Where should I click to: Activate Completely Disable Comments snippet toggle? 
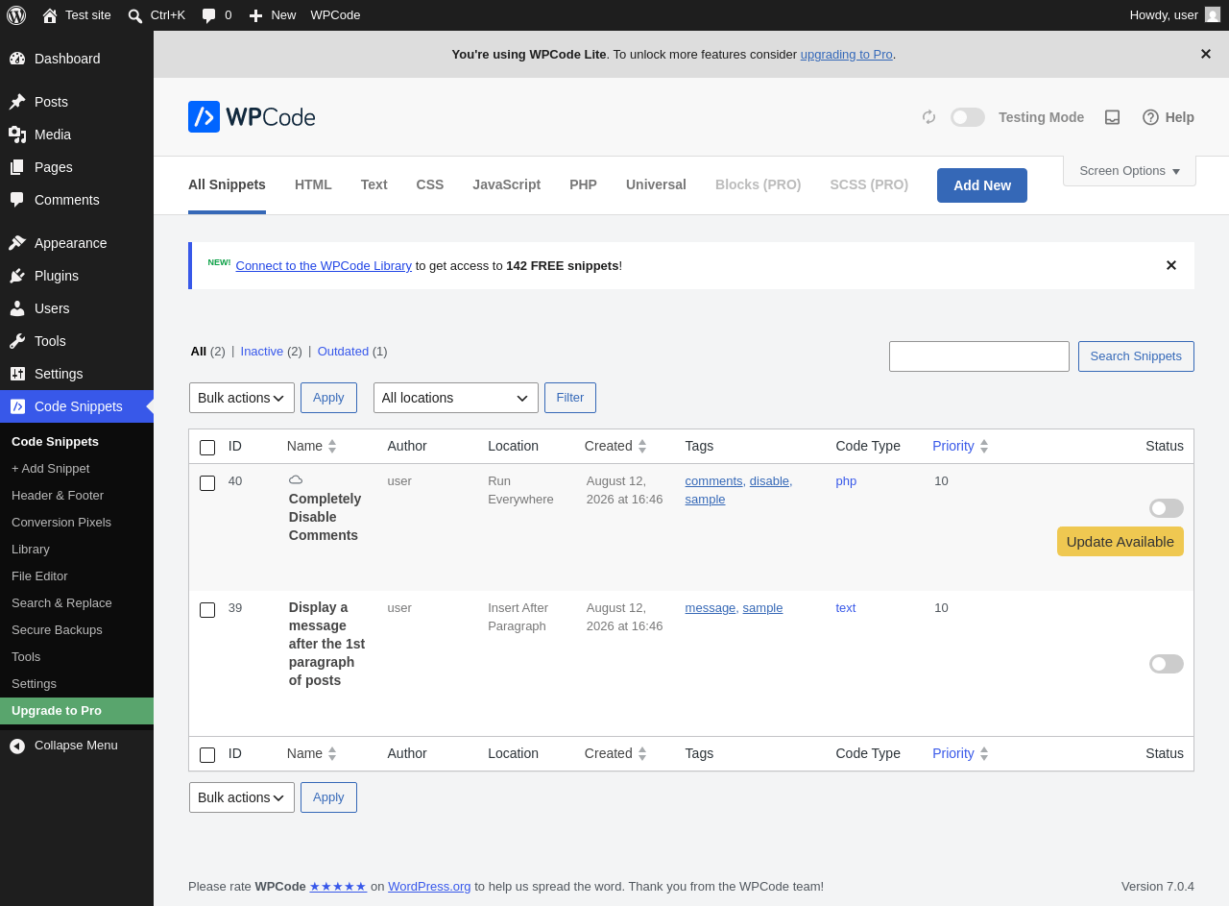[x=1167, y=508]
